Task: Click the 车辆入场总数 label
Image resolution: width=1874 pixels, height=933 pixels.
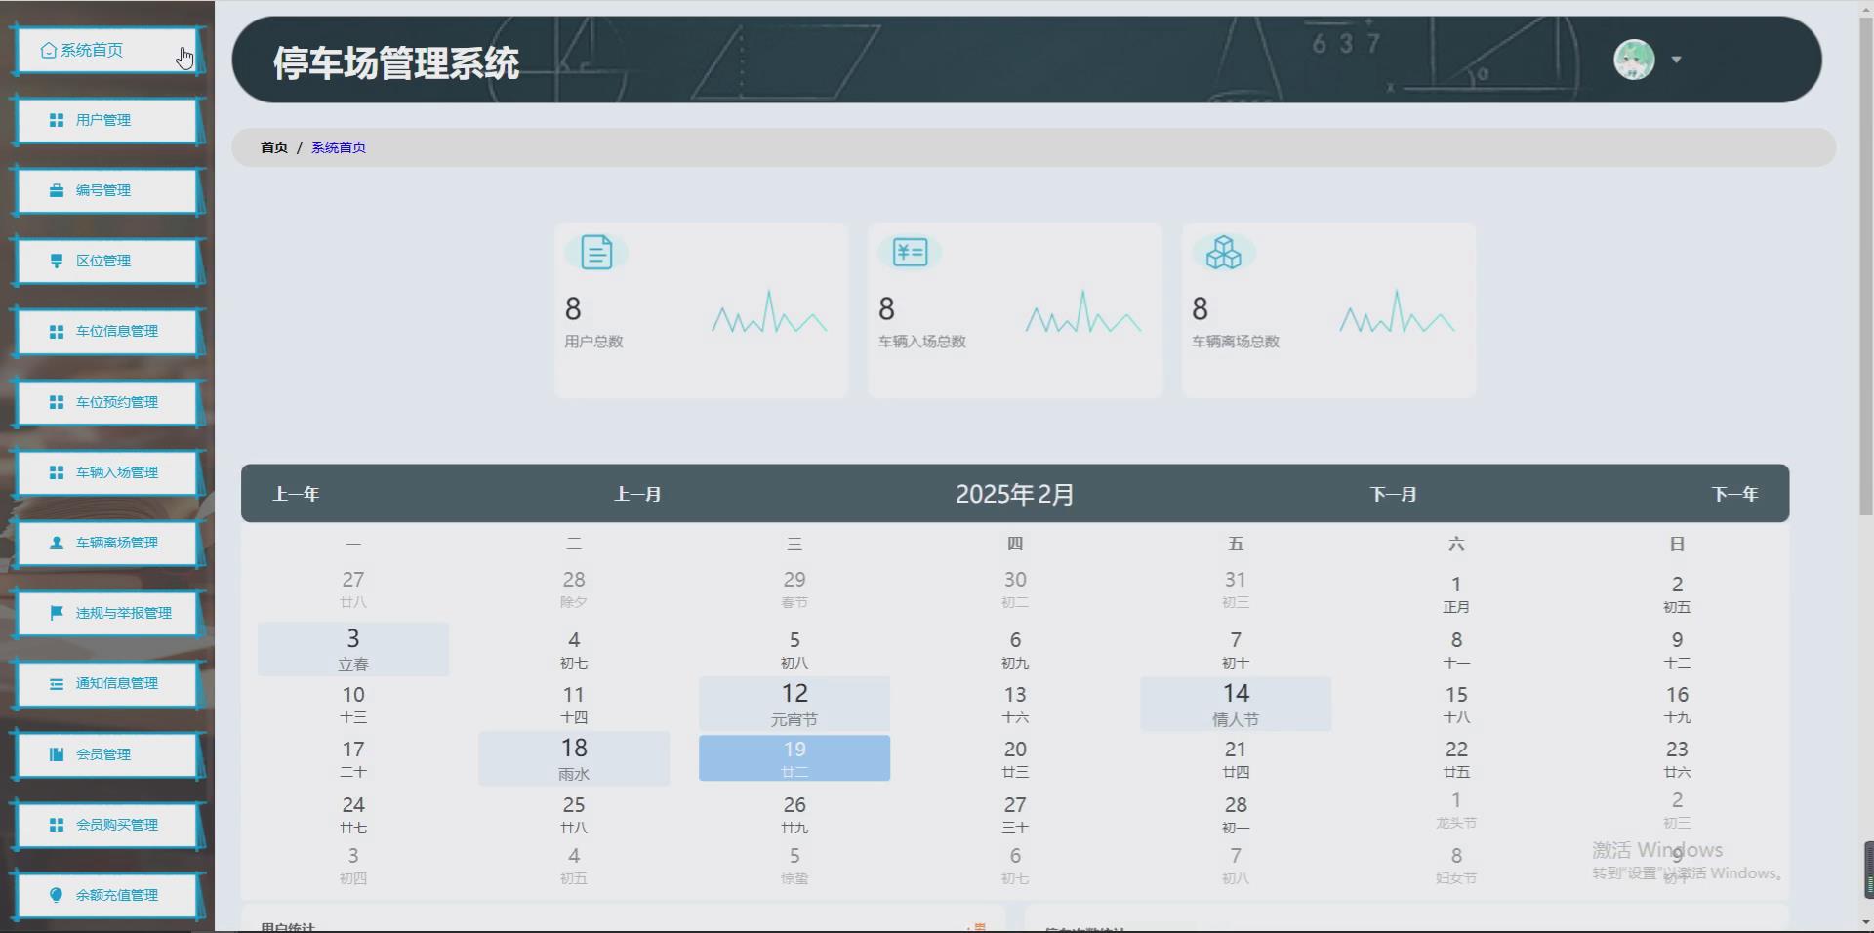Action: (x=922, y=342)
